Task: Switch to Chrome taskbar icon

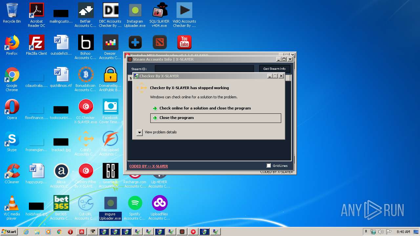Action: coord(59,232)
